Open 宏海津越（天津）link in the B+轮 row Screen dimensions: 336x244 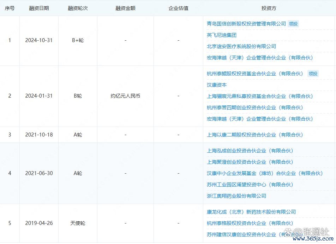tap(260, 58)
